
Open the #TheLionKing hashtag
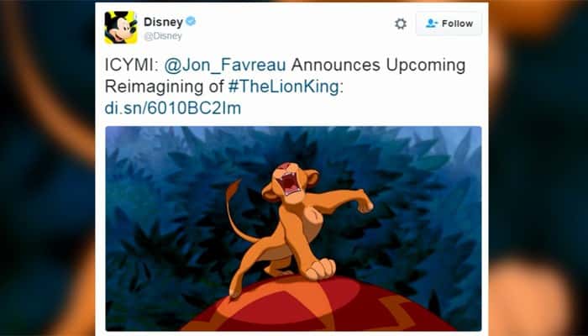point(284,87)
